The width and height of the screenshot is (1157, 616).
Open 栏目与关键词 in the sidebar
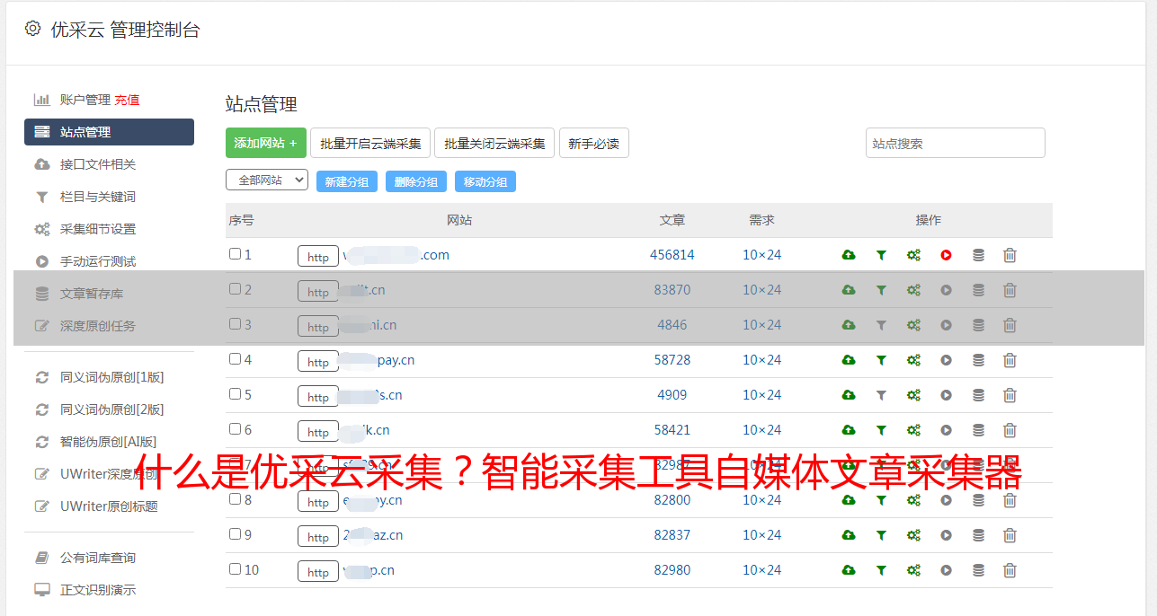(97, 197)
